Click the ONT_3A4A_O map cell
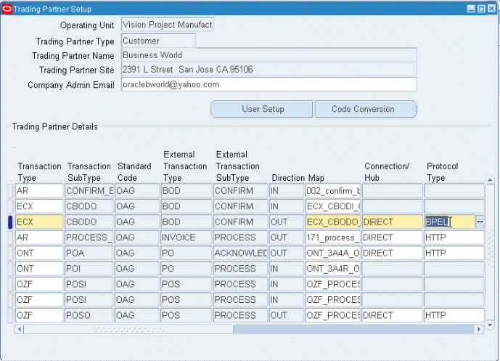 tap(333, 253)
